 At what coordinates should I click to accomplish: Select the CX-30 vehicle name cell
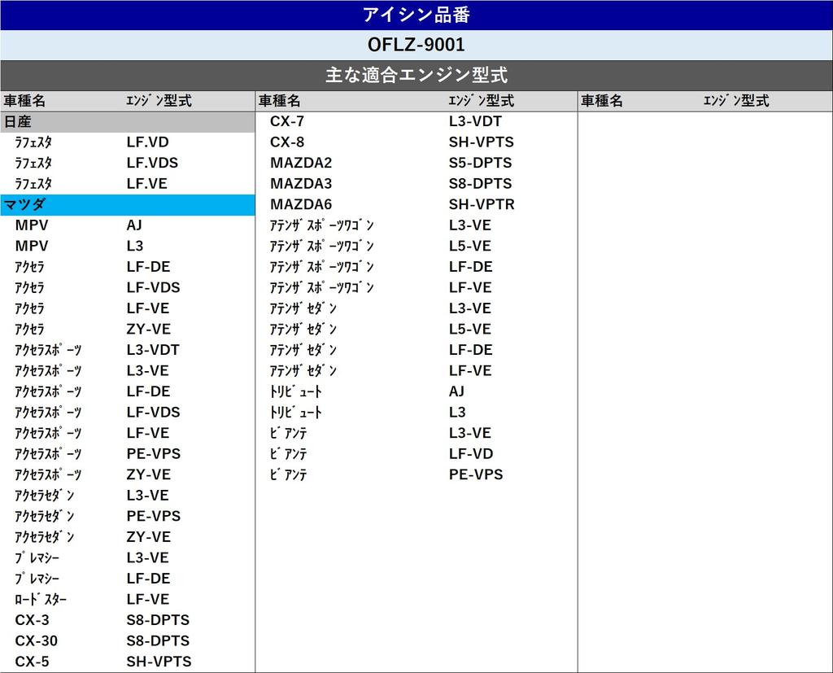tap(36, 640)
